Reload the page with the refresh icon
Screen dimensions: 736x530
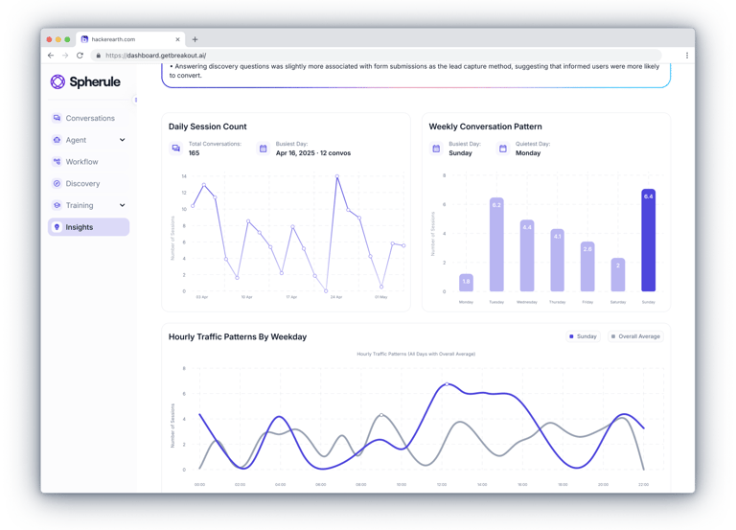click(80, 56)
